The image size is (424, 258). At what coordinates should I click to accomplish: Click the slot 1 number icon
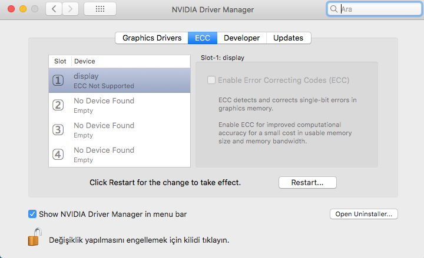[x=58, y=81]
